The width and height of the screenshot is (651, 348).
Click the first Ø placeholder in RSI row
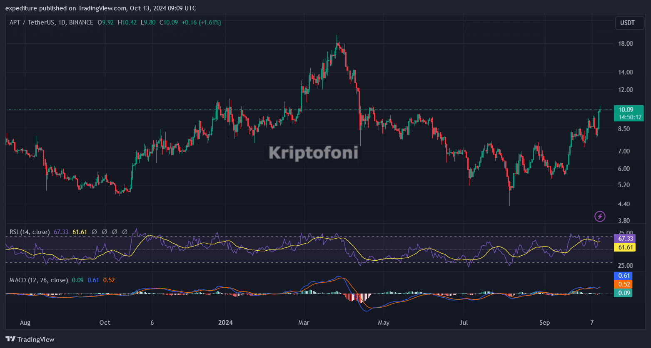point(94,232)
